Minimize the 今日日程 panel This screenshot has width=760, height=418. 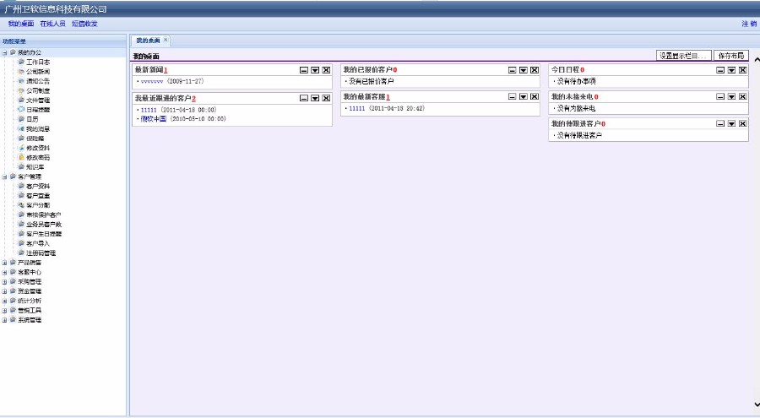coord(721,70)
